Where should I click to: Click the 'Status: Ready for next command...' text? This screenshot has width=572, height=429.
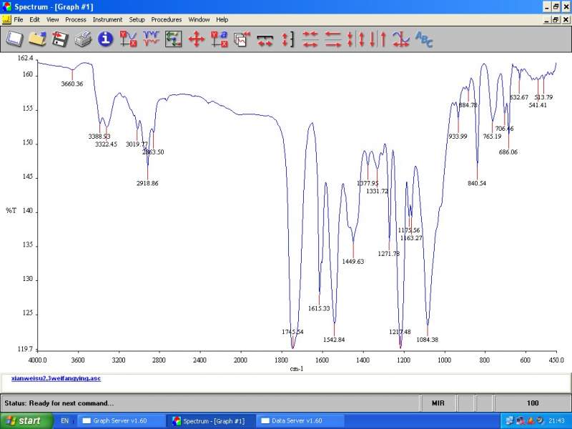coord(59,403)
